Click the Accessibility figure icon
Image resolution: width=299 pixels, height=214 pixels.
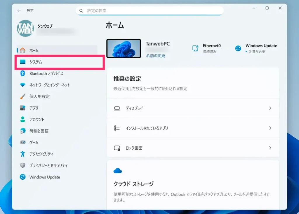pyautogui.click(x=23, y=154)
